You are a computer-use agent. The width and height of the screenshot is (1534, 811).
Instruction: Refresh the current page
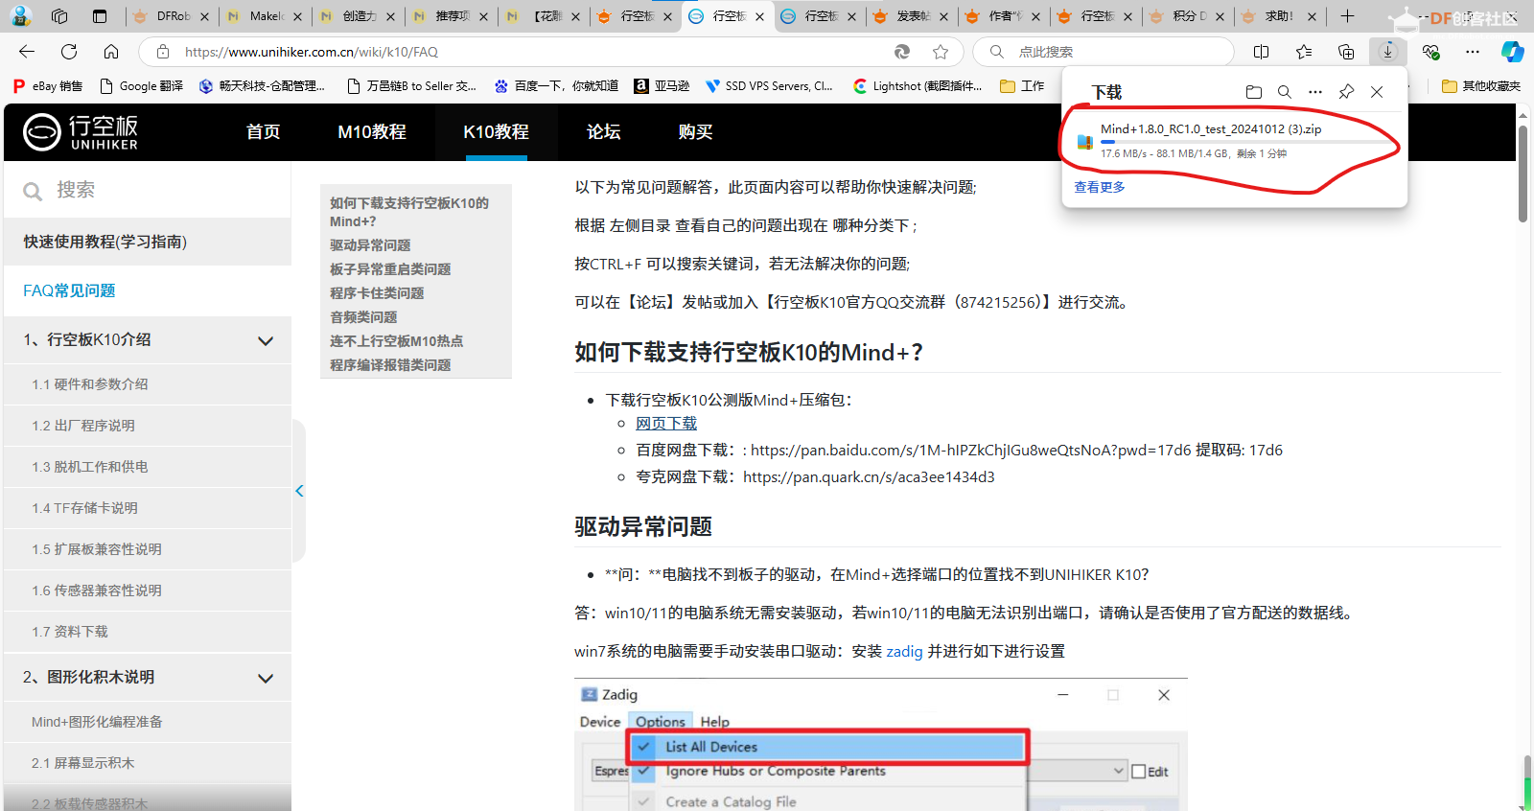pos(69,52)
